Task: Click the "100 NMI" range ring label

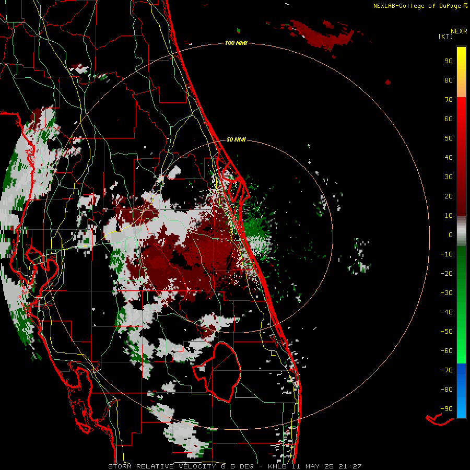Action: click(236, 43)
